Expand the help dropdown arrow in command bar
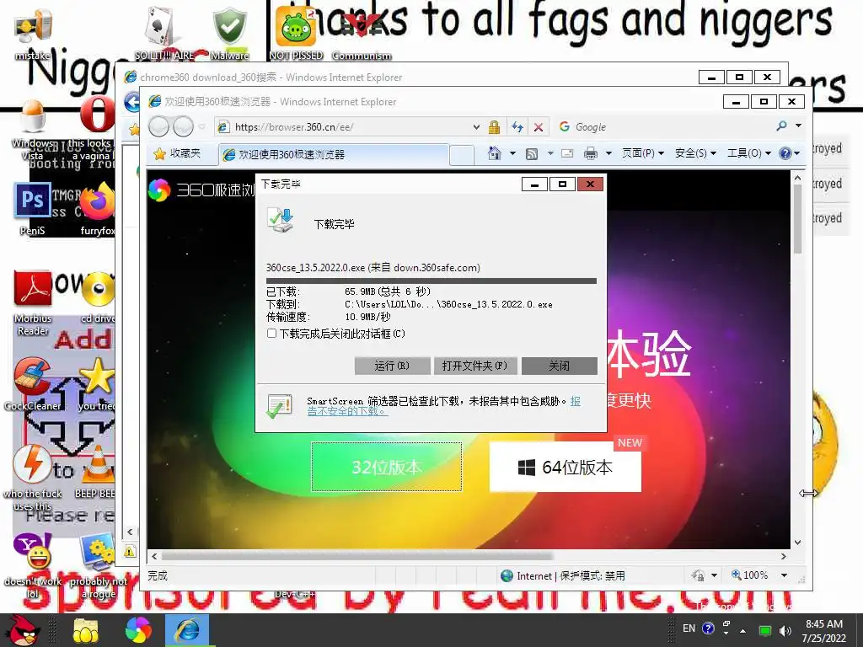Image resolution: width=863 pixels, height=647 pixels. [x=796, y=153]
